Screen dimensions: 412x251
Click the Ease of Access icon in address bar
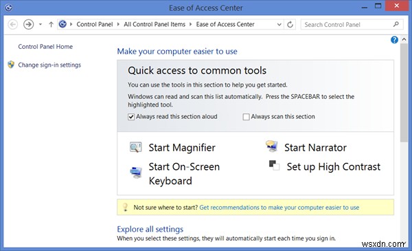click(x=62, y=24)
